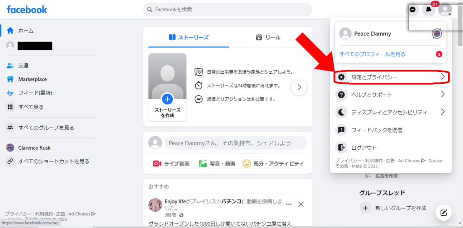The image size is (463, 228).
Task: Expand the 設定とプライバシー chevron
Action: 443,77
